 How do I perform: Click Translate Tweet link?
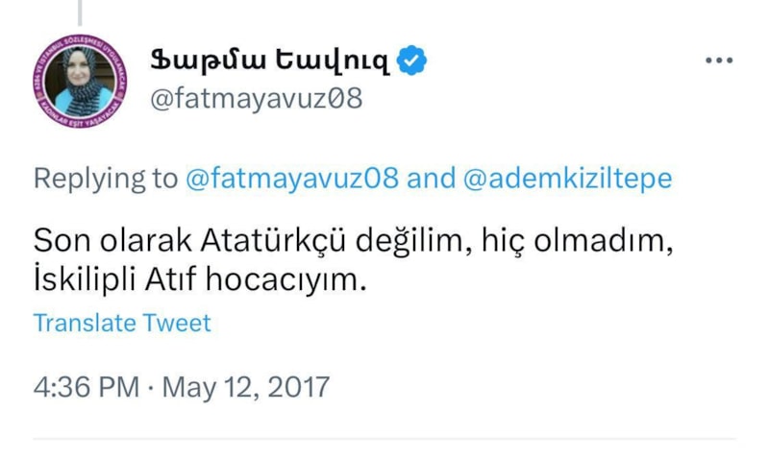pos(122,323)
